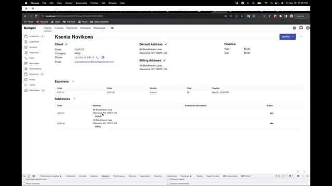This screenshot has height=186, width=332.
Task: Open address ADR-49 link
Action: click(61, 123)
